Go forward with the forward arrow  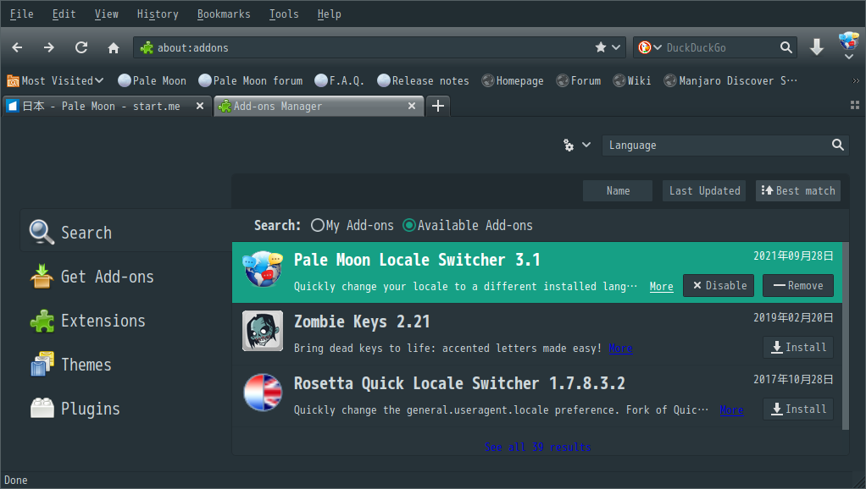(x=49, y=47)
